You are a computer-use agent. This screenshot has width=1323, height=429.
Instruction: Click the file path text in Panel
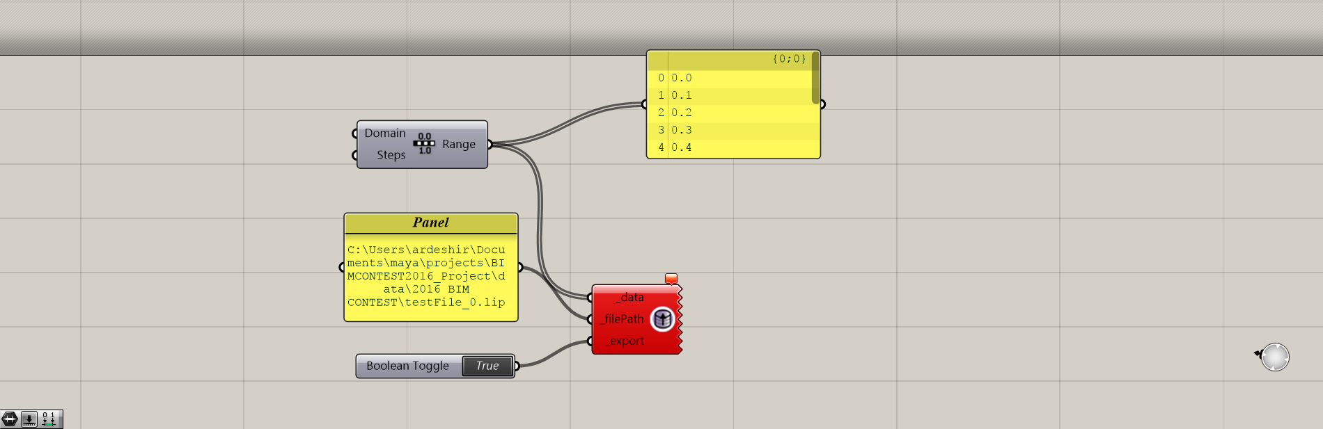pyautogui.click(x=426, y=276)
